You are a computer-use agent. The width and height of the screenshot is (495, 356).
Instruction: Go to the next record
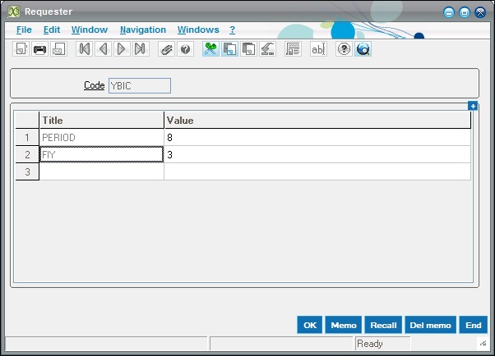click(x=122, y=49)
